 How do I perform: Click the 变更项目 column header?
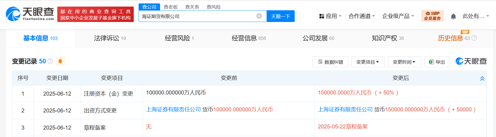pos(112,78)
